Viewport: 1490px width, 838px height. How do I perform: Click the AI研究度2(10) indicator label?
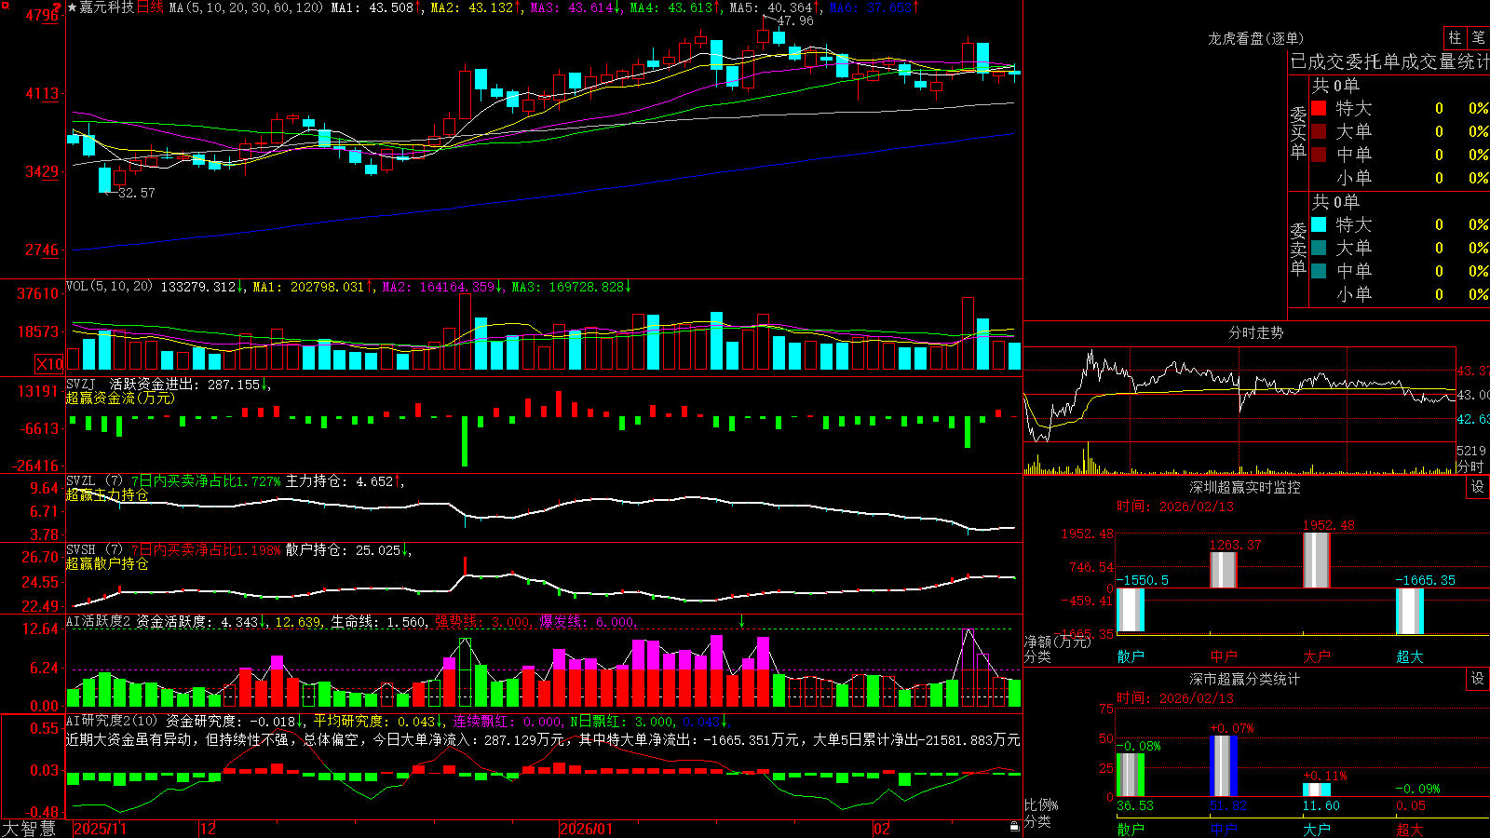pos(113,721)
